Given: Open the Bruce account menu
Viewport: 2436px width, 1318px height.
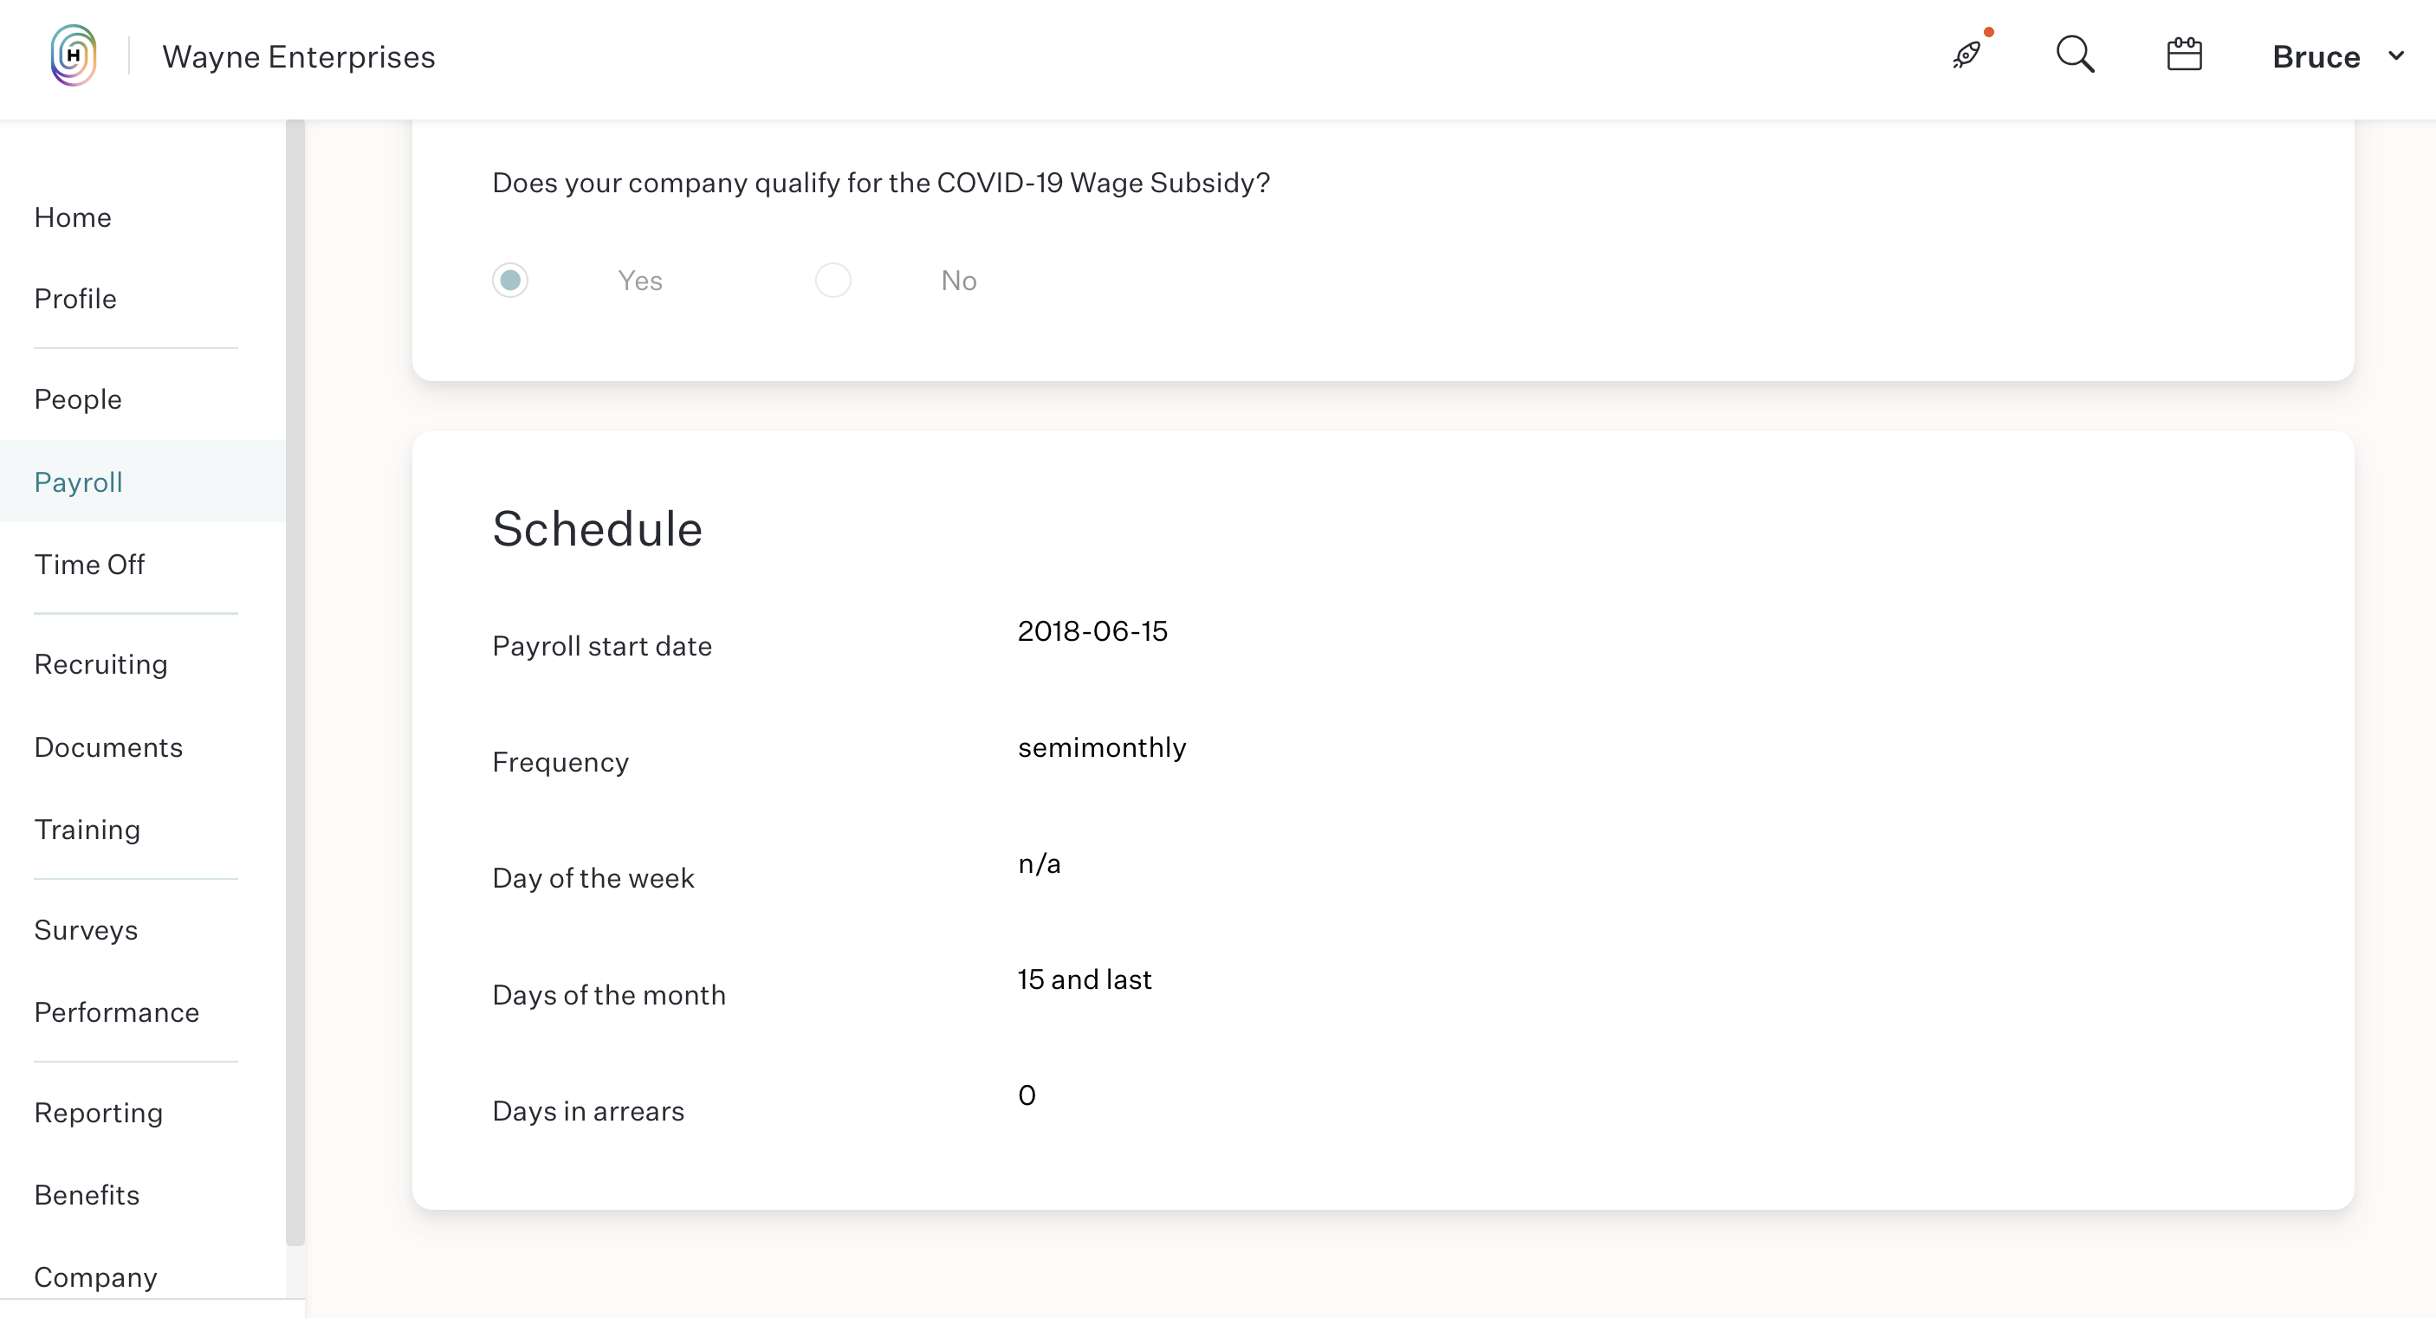Looking at the screenshot, I should (2315, 57).
